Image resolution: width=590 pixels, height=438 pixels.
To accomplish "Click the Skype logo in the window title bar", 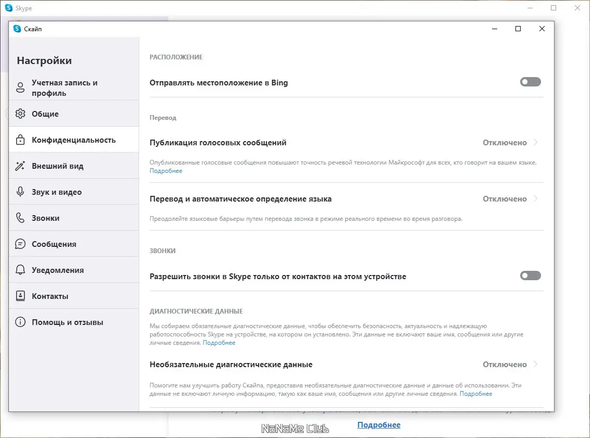I will (x=17, y=29).
